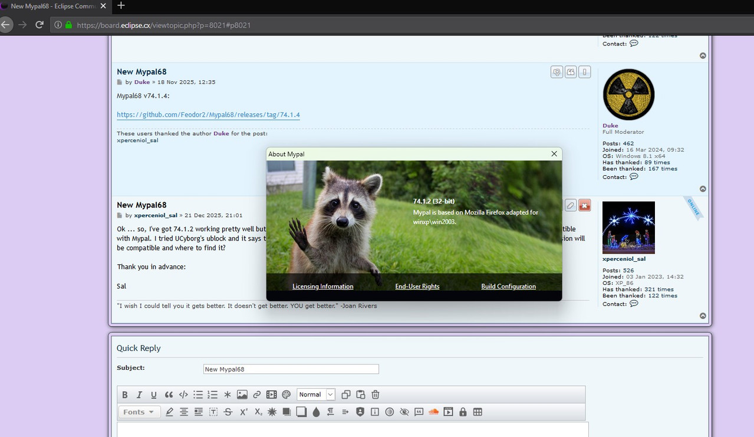Click the water drop icon in toolbar

(316, 412)
